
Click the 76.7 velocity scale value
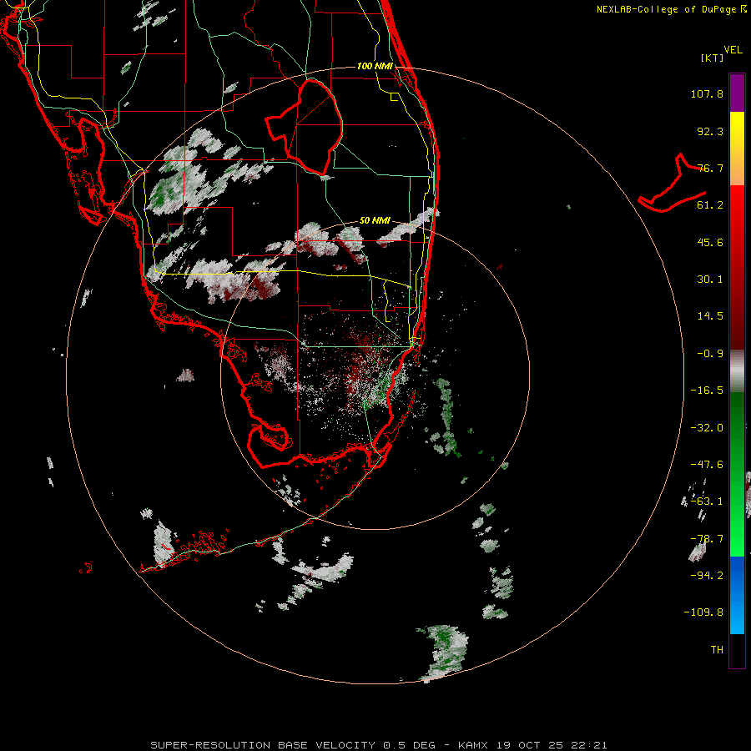(710, 168)
